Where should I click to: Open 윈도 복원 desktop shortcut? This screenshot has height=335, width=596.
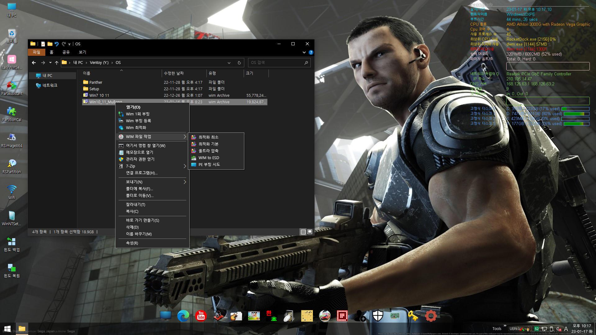coord(12,270)
